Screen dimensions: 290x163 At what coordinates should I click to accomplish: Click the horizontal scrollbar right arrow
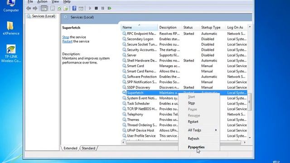(x=245, y=142)
